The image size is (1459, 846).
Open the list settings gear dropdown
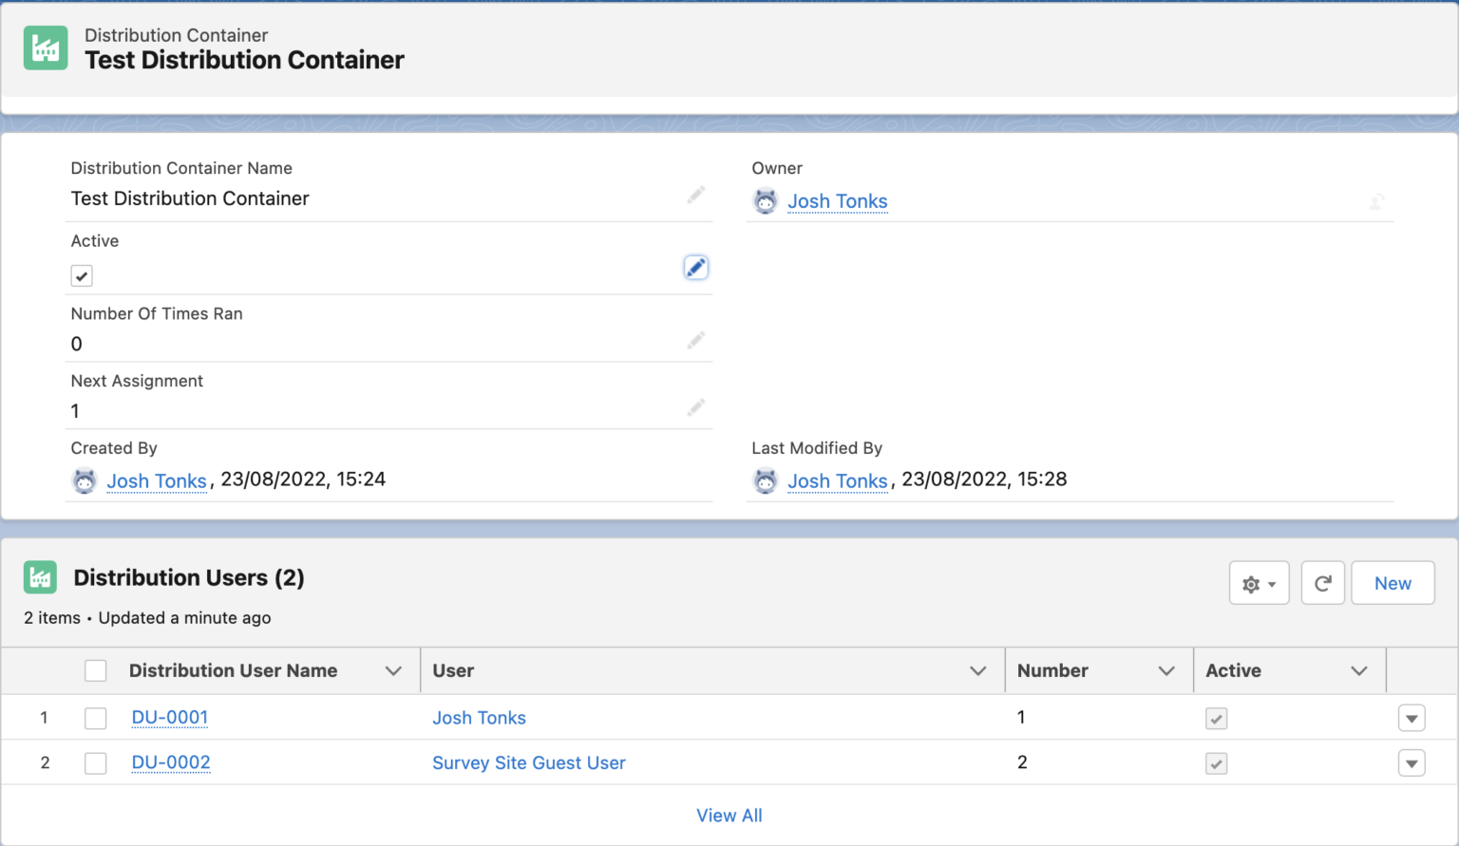[x=1259, y=584]
